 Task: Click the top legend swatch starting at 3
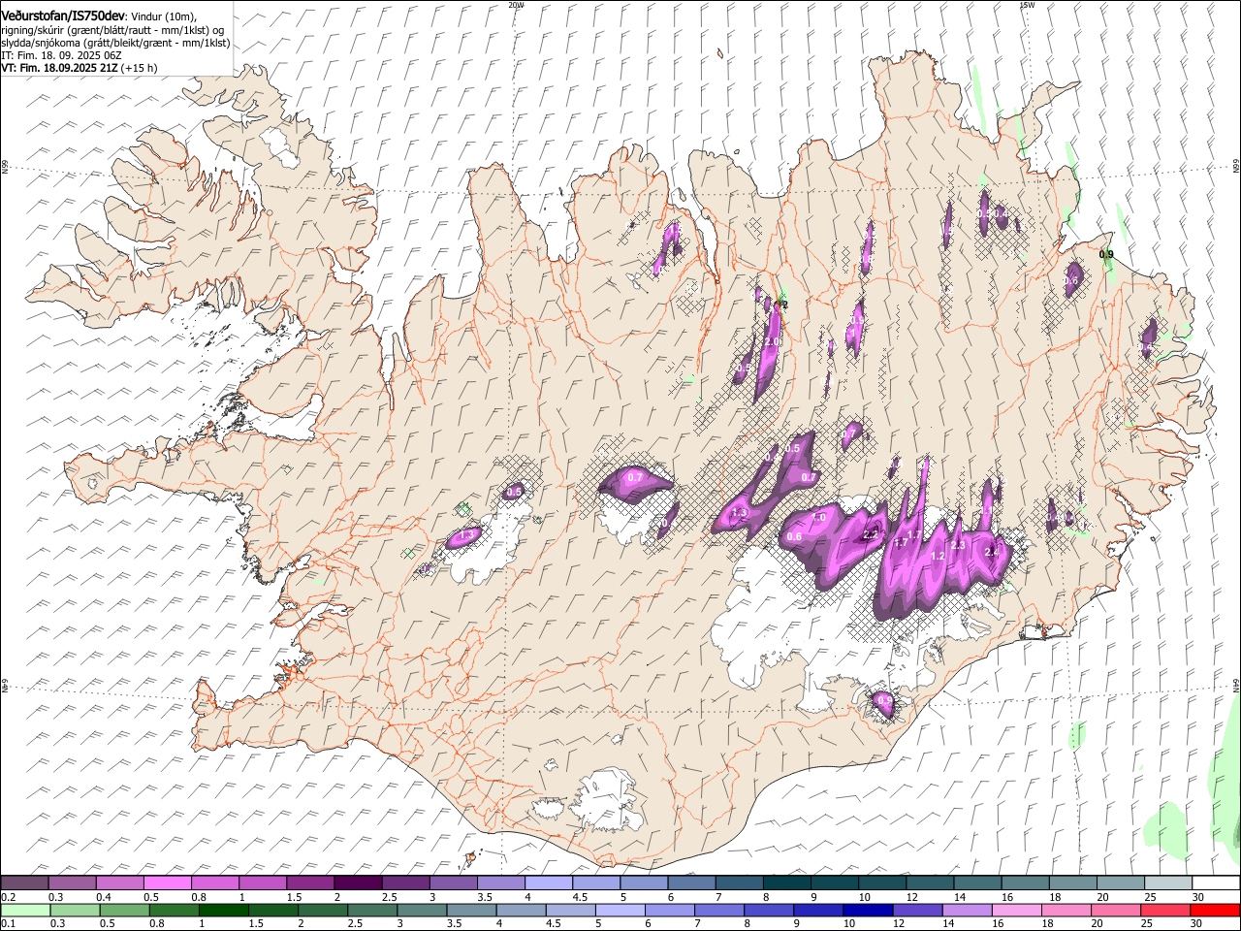pyautogui.click(x=454, y=883)
